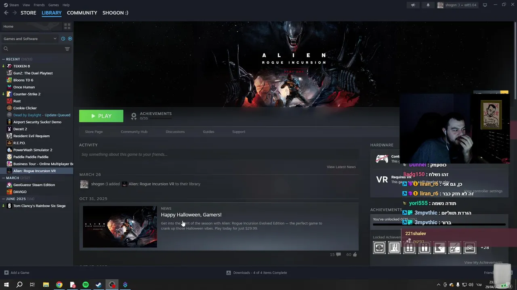517x290 pixels.
Task: Open the View menu
Action: 26,5
